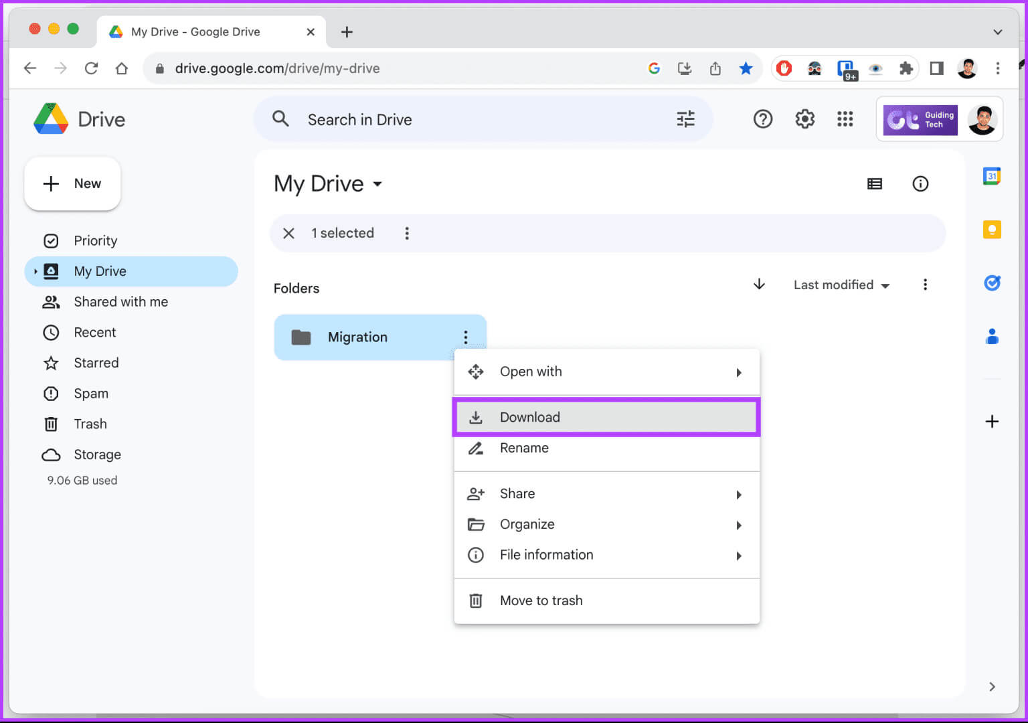Screen dimensions: 1028x723
Task: Expand My Drive tree in sidebar
Action: coord(35,271)
